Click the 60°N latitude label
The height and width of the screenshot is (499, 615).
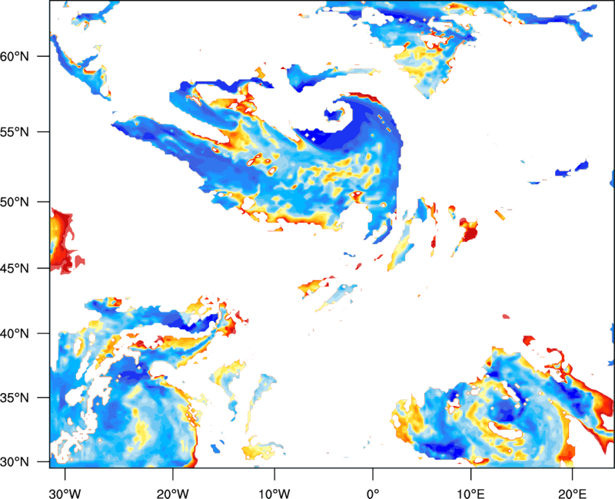coord(15,56)
